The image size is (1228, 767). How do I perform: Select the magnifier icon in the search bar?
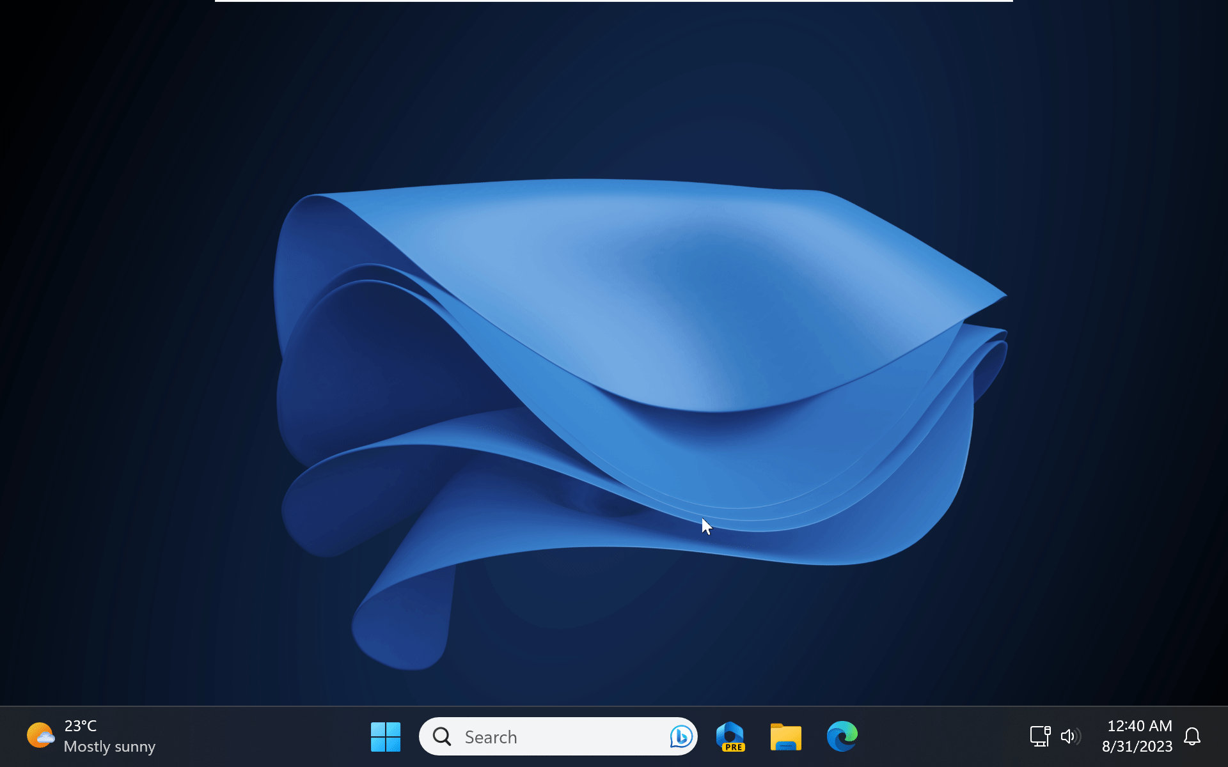click(x=441, y=736)
